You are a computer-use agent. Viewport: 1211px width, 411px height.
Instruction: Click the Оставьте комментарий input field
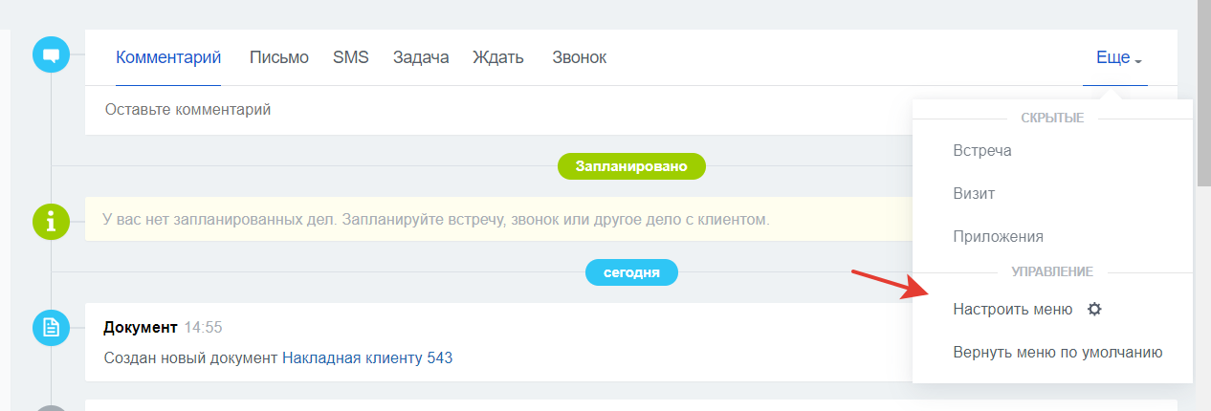[497, 110]
